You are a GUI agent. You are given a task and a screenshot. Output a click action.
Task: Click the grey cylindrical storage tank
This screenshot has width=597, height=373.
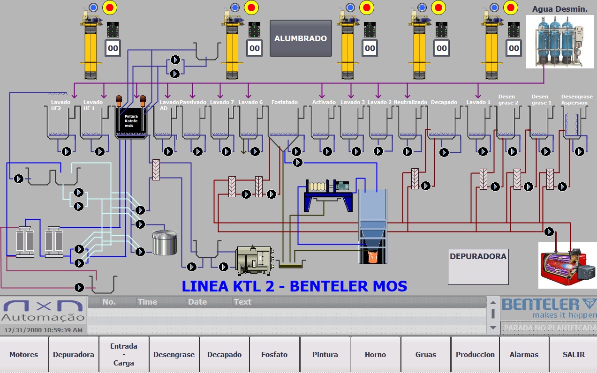pyautogui.click(x=164, y=242)
